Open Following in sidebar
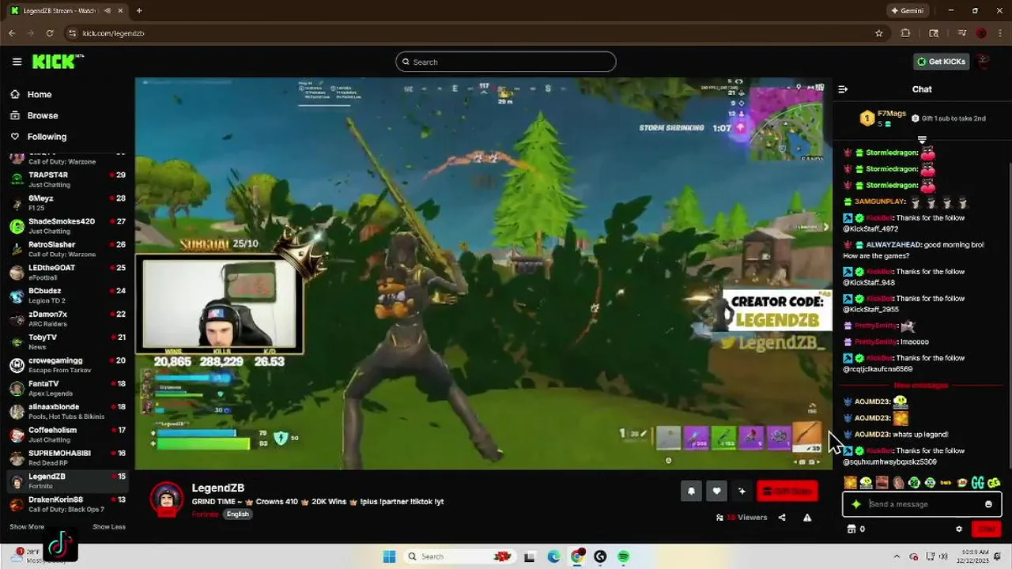The width and height of the screenshot is (1012, 569). [x=47, y=137]
